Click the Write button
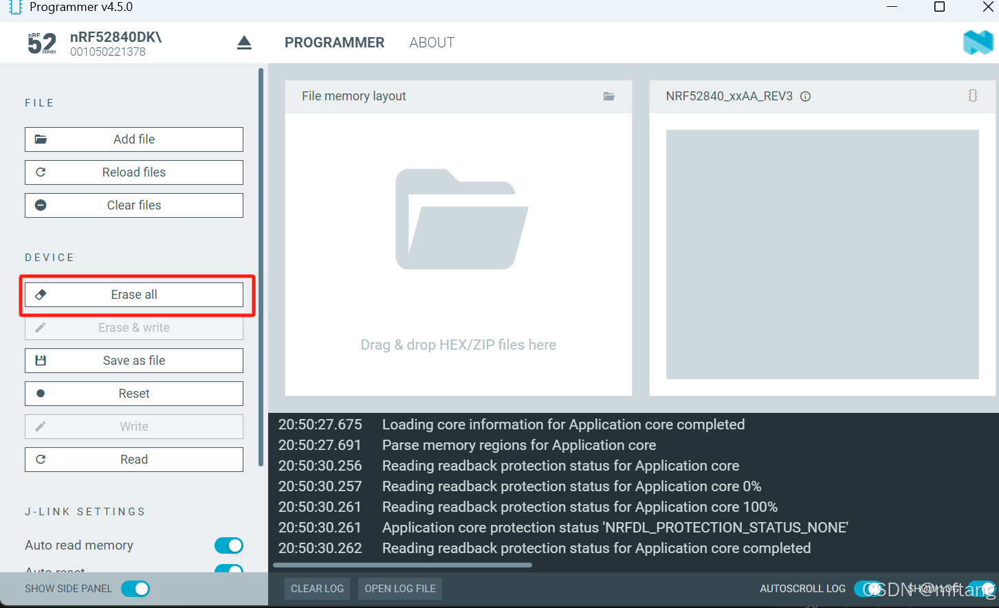Image resolution: width=999 pixels, height=608 pixels. [134, 427]
